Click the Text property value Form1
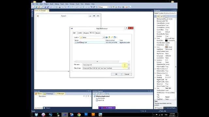The image size is (209, 117). pos(168,97)
